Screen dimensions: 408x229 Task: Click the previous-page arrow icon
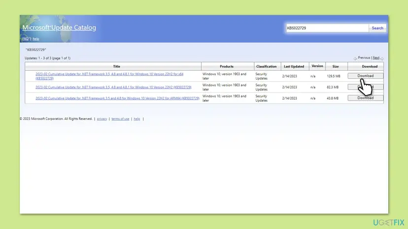coord(355,58)
